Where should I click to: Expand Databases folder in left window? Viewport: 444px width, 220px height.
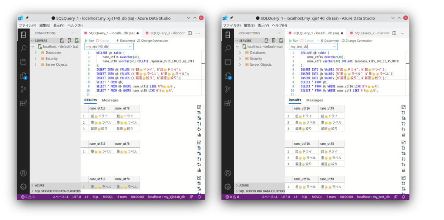(x=36, y=52)
